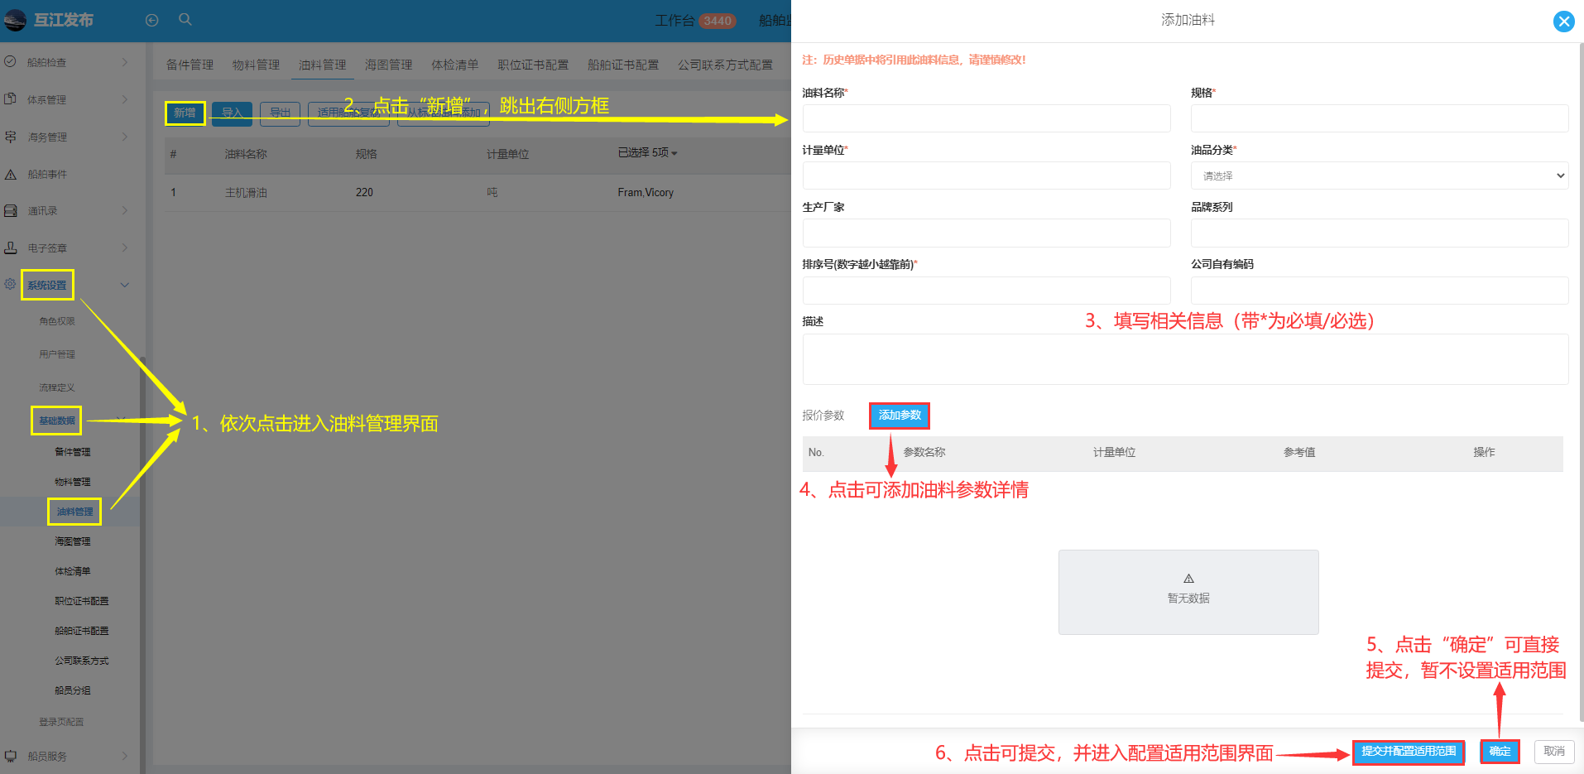Image resolution: width=1584 pixels, height=774 pixels.
Task: Expand the 体系管理 menu chevron
Action: click(x=125, y=99)
